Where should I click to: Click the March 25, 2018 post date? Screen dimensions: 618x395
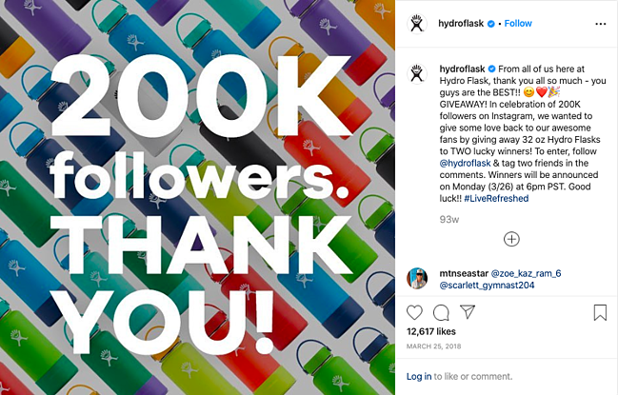pos(434,346)
